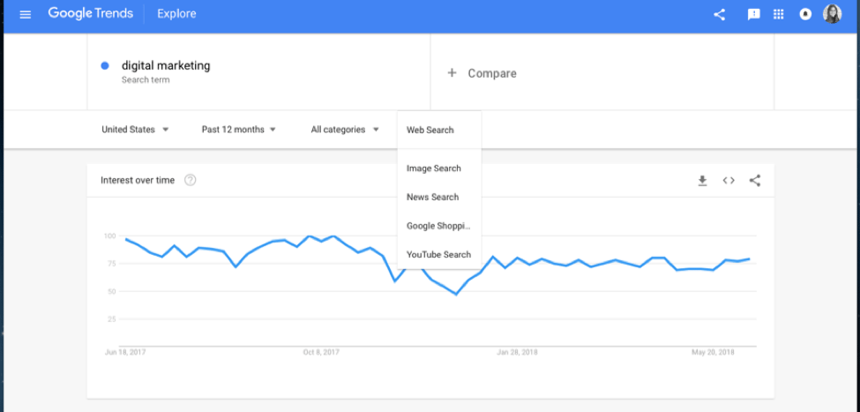
Task: Open the send feedback icon
Action: click(x=754, y=14)
